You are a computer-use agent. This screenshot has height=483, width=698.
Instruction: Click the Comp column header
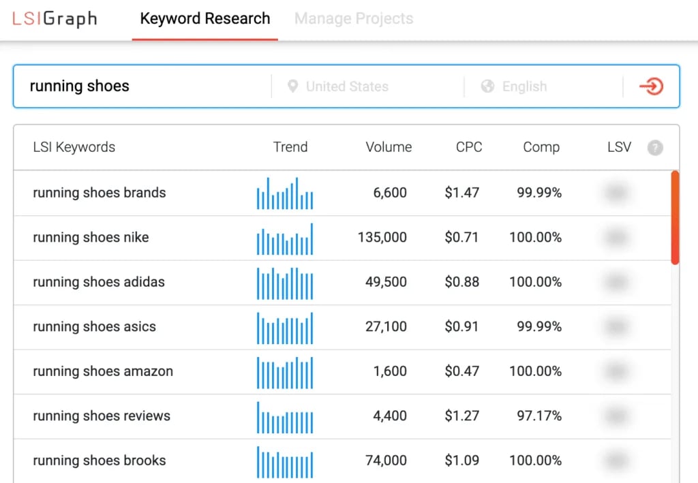[541, 147]
